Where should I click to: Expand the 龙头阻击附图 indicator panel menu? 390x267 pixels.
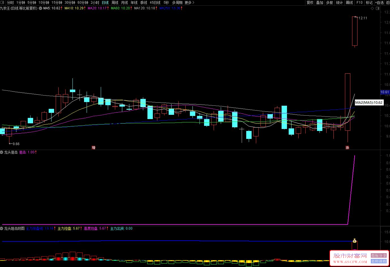[x=2, y=229]
